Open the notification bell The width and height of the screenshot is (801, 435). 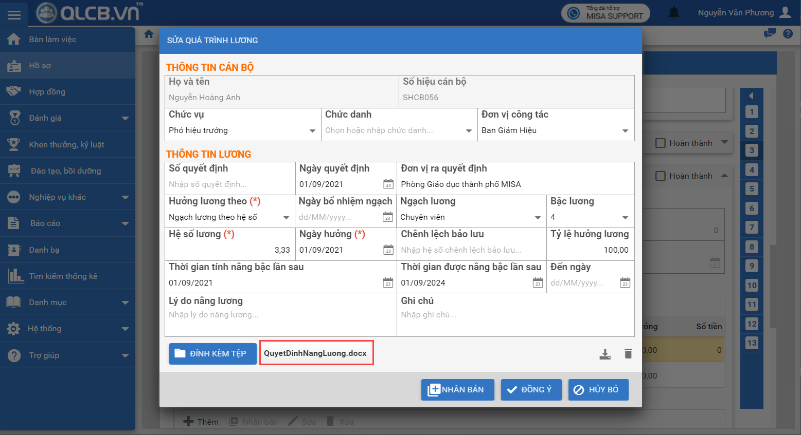[673, 13]
